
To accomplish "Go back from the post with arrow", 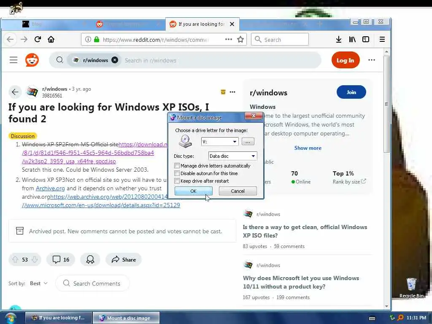I will pyautogui.click(x=15, y=92).
